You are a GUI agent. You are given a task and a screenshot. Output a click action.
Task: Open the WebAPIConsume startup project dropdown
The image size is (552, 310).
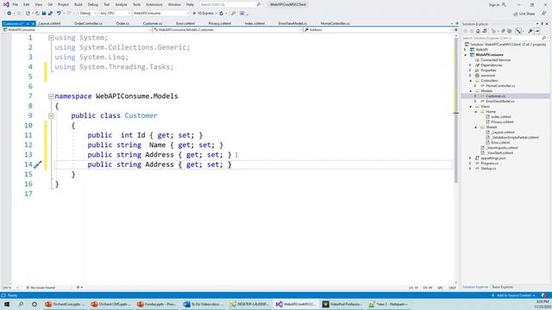(161, 14)
